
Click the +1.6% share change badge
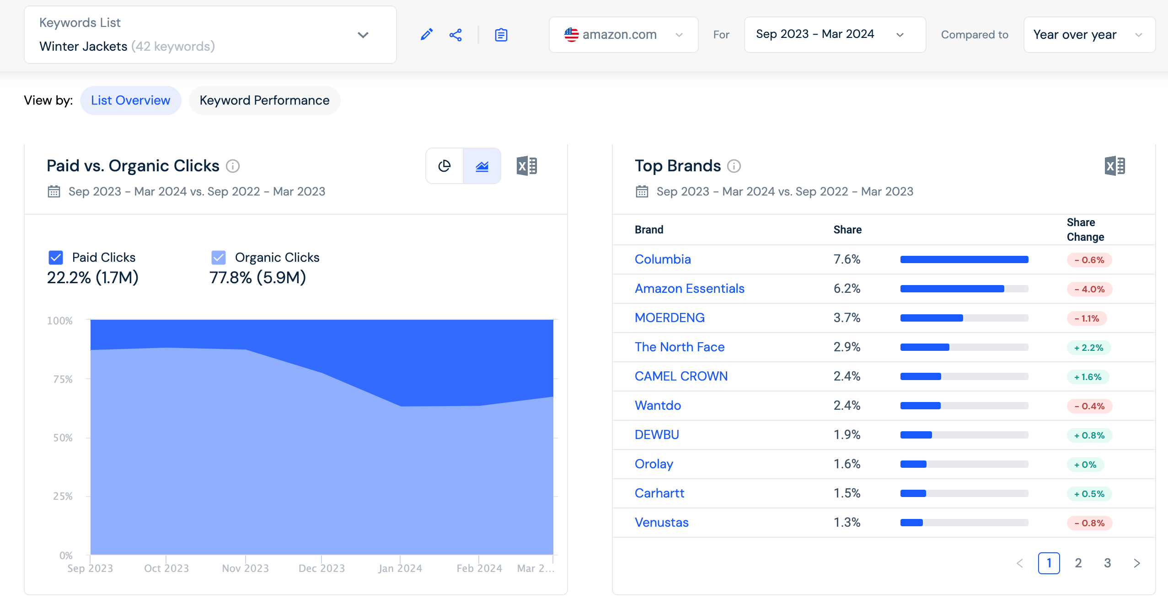pos(1088,377)
